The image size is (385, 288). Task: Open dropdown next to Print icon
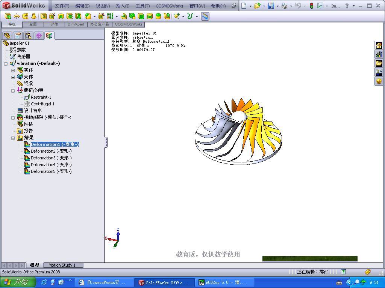pos(291,6)
